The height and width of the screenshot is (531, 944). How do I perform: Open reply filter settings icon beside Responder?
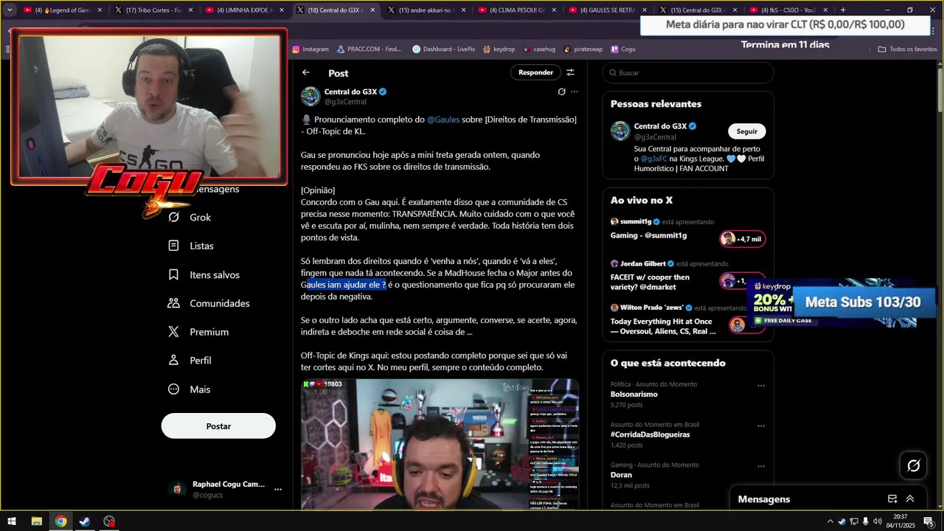point(570,72)
